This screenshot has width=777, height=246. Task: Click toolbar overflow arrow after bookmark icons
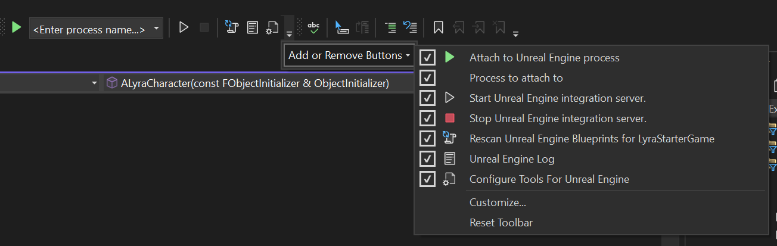tap(515, 33)
